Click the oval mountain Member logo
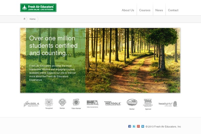201x134 pixels. (132, 104)
